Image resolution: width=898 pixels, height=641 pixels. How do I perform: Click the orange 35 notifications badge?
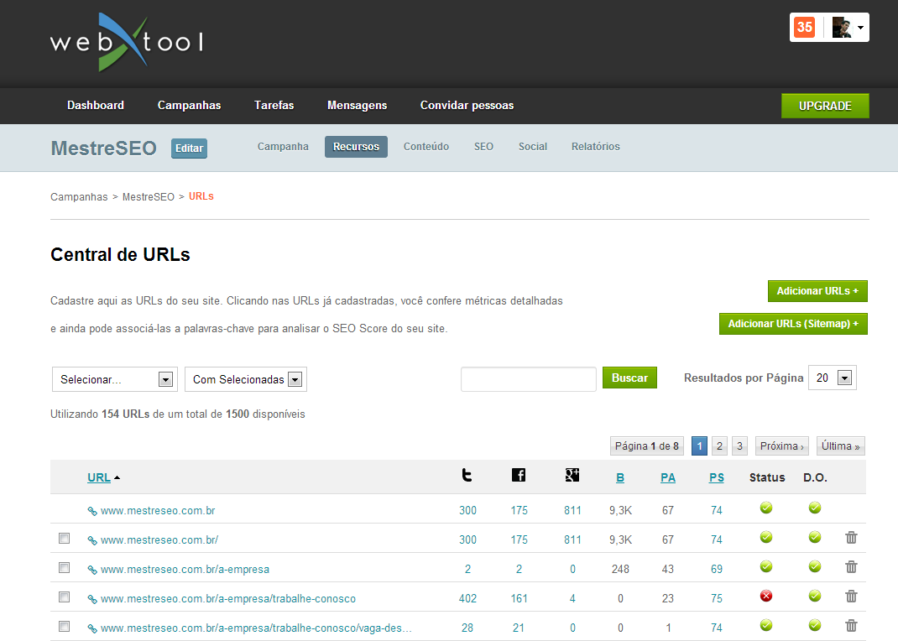click(804, 27)
